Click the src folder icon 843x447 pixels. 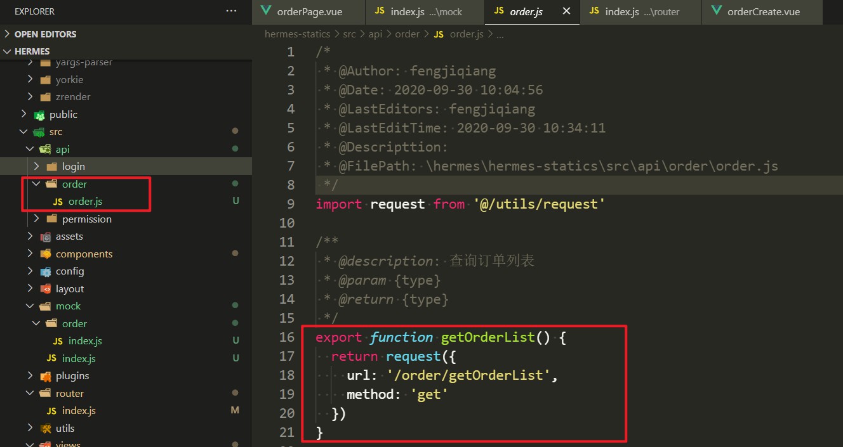(39, 132)
